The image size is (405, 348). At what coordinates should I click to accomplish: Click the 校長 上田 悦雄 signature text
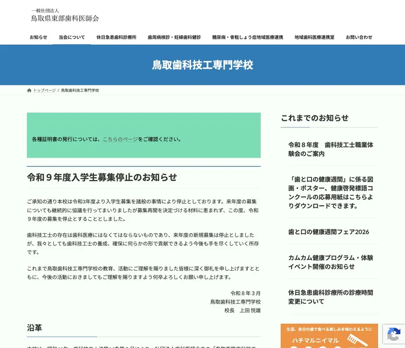(243, 310)
